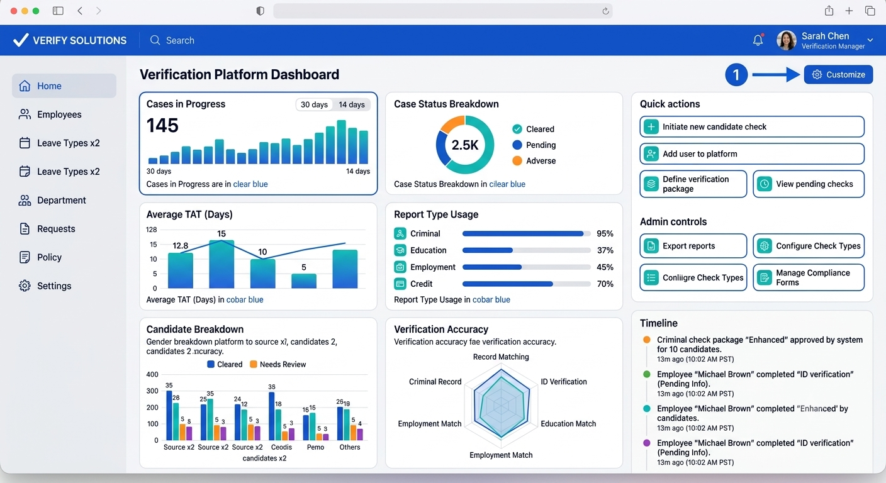886x483 pixels.
Task: Click the magnifying glass search icon
Action: (x=155, y=40)
